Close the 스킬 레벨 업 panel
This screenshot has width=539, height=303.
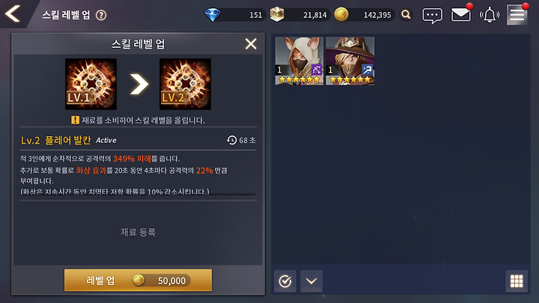tap(251, 44)
